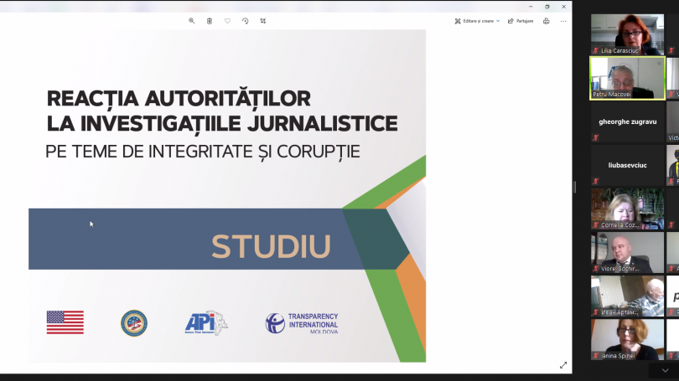This screenshot has height=381, width=679.
Task: Expand participant list with bottom chevron
Action: (665, 371)
